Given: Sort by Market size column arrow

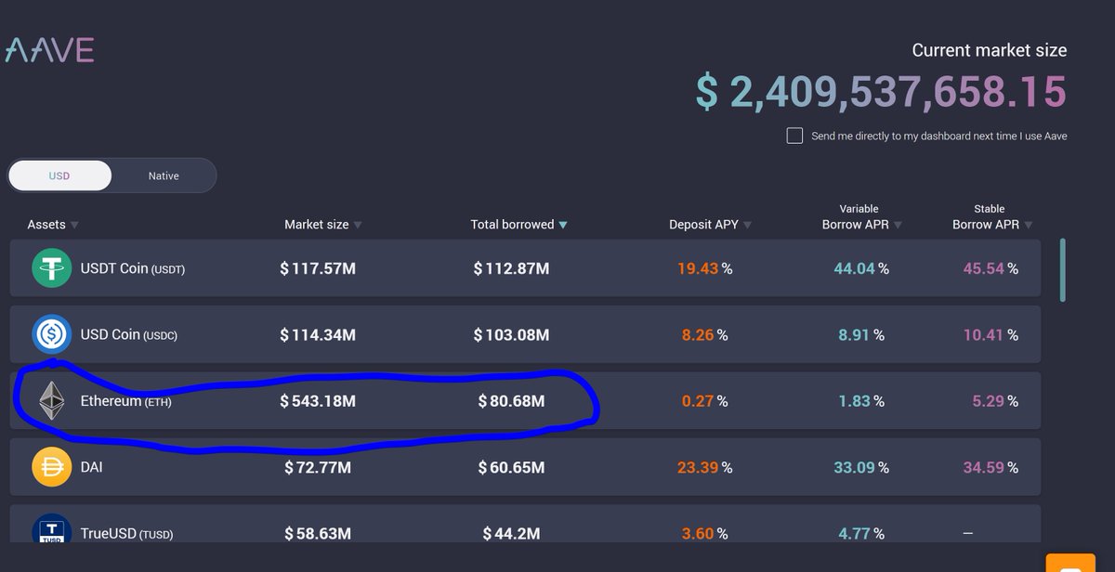Looking at the screenshot, I should point(357,224).
